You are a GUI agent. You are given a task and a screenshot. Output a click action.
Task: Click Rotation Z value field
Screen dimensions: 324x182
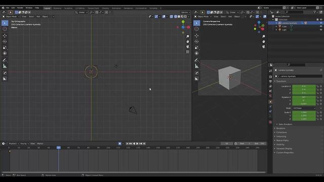tap(304, 104)
